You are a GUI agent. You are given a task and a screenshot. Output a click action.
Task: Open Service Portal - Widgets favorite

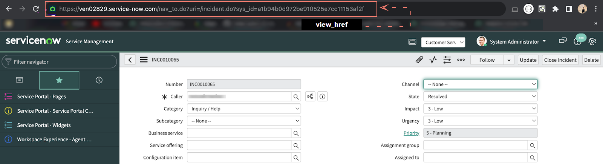click(x=44, y=125)
